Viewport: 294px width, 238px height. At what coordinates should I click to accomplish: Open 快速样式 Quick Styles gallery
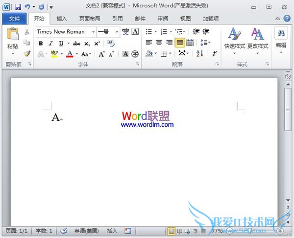tap(235, 41)
